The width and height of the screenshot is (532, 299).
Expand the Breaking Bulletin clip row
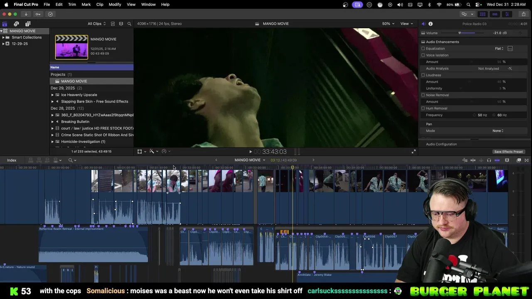click(x=52, y=122)
